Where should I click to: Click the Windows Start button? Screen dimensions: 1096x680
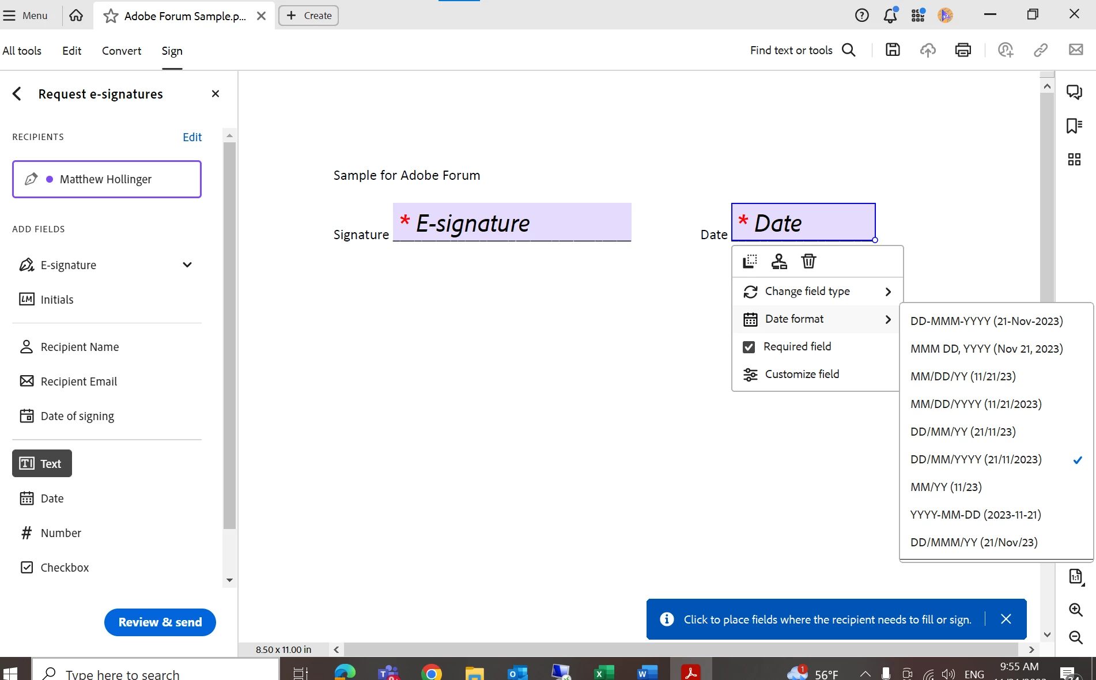10,673
